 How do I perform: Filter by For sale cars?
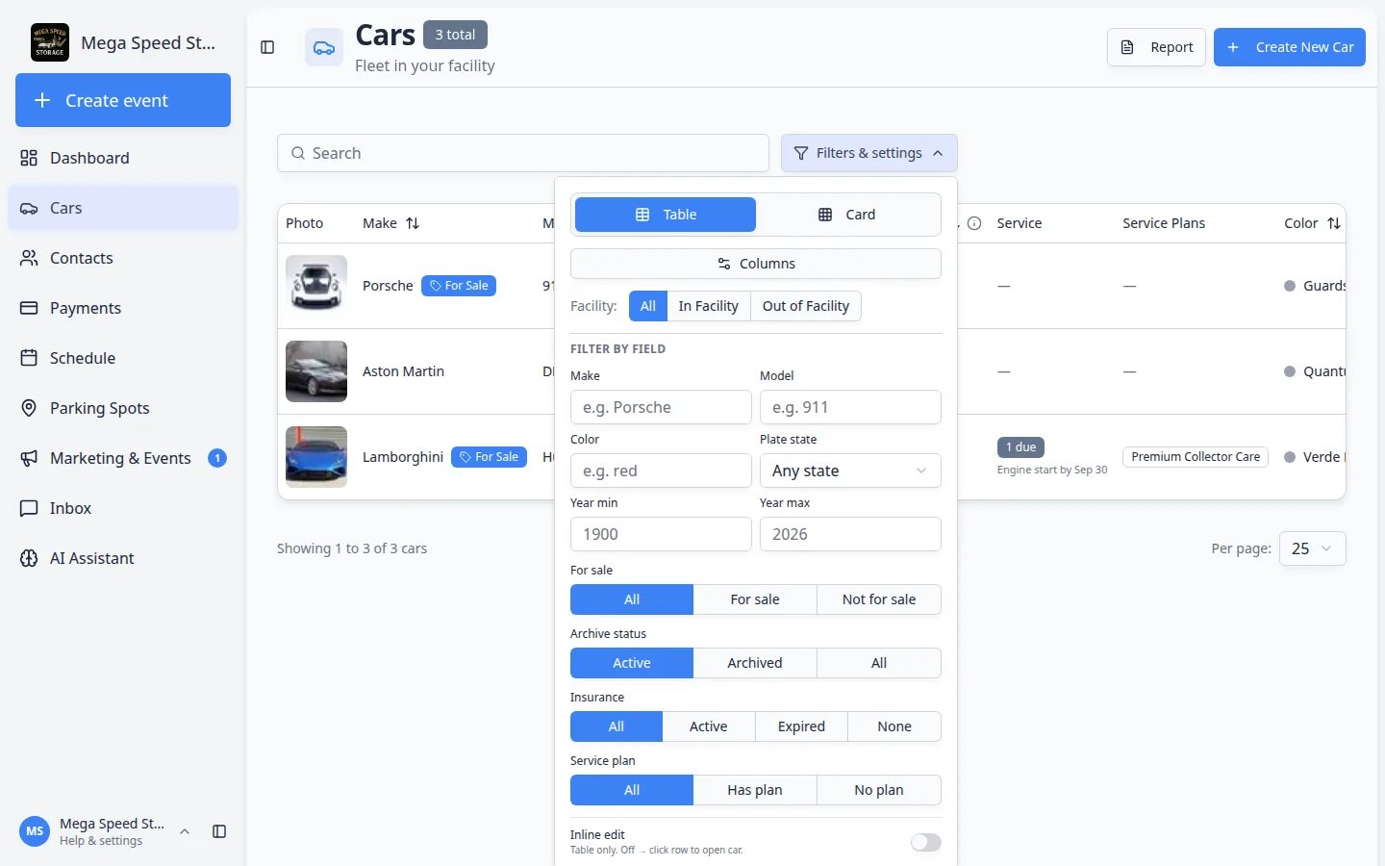pos(755,599)
